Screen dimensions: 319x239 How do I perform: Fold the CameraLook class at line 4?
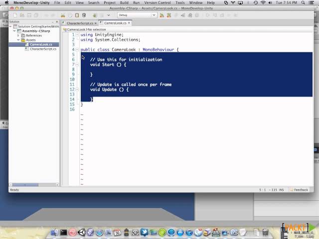[x=77, y=50]
